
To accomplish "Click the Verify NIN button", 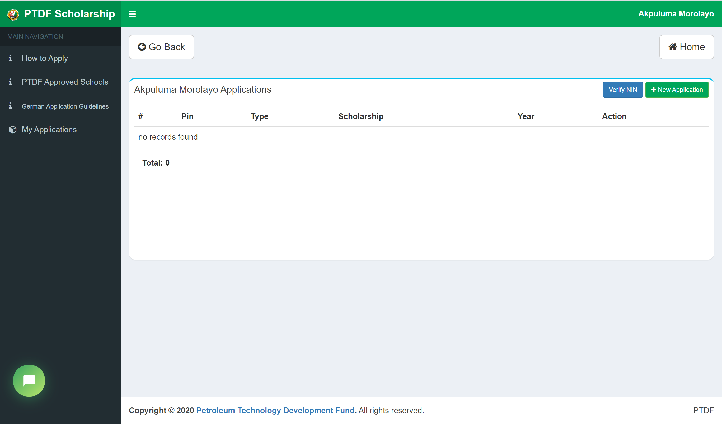I will (x=622, y=90).
